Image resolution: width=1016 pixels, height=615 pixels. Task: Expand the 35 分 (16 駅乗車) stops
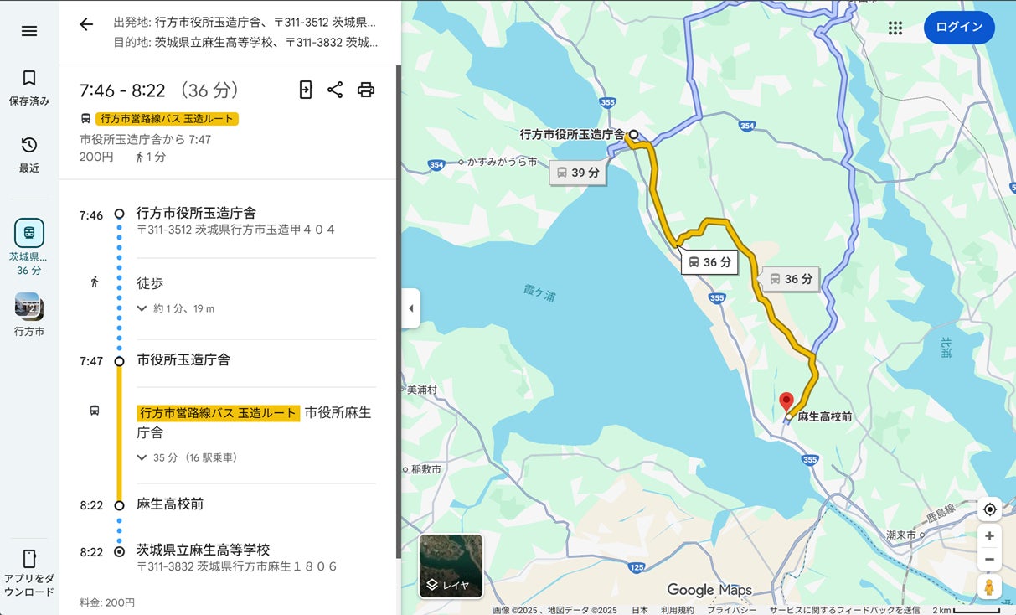point(188,457)
